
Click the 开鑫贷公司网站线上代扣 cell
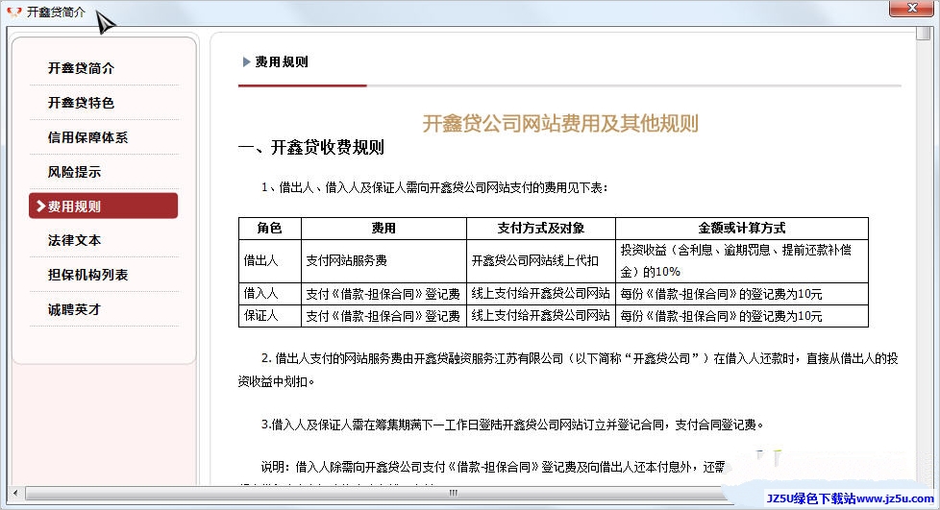541,261
